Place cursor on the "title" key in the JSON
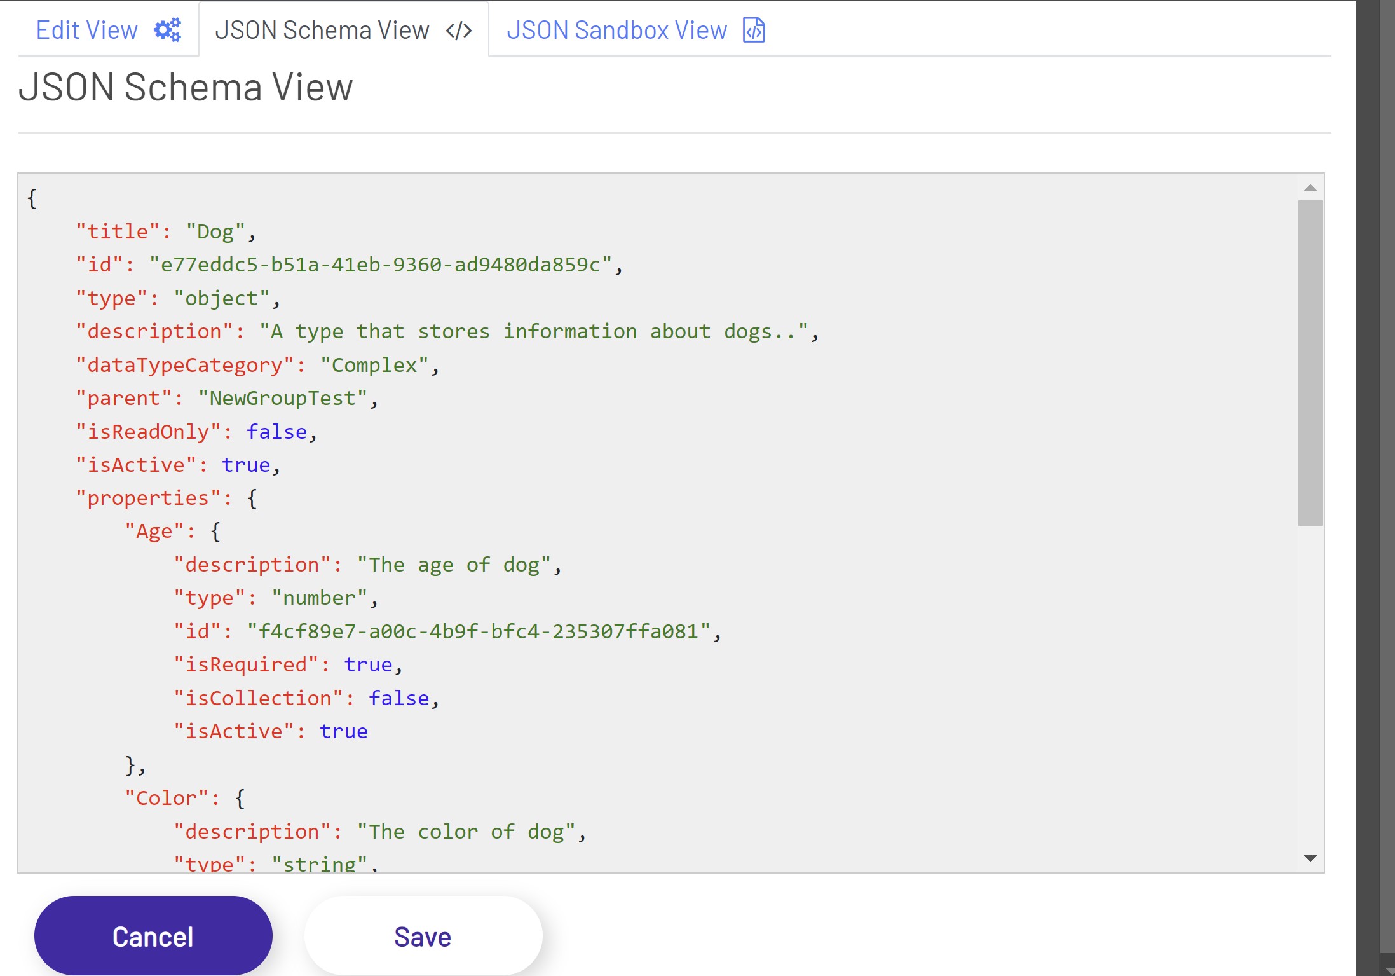The width and height of the screenshot is (1395, 976). point(118,231)
